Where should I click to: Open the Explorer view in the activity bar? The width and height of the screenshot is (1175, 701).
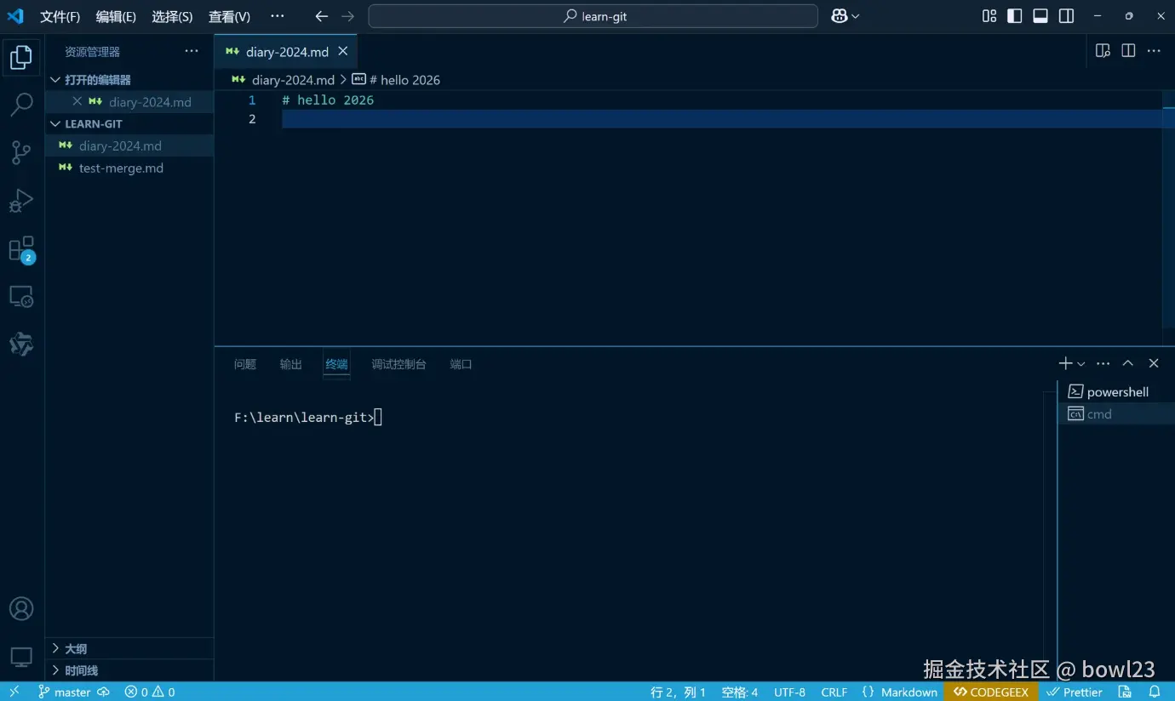(21, 57)
